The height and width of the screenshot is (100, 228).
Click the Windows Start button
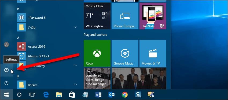tap(6, 95)
